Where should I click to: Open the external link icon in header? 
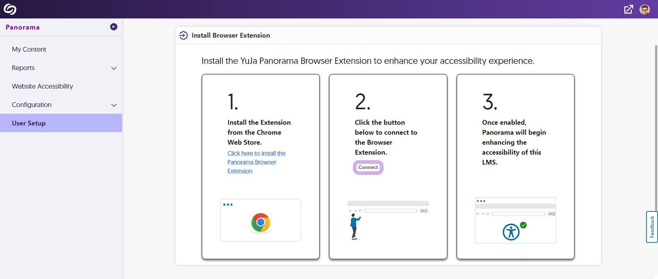pos(628,9)
